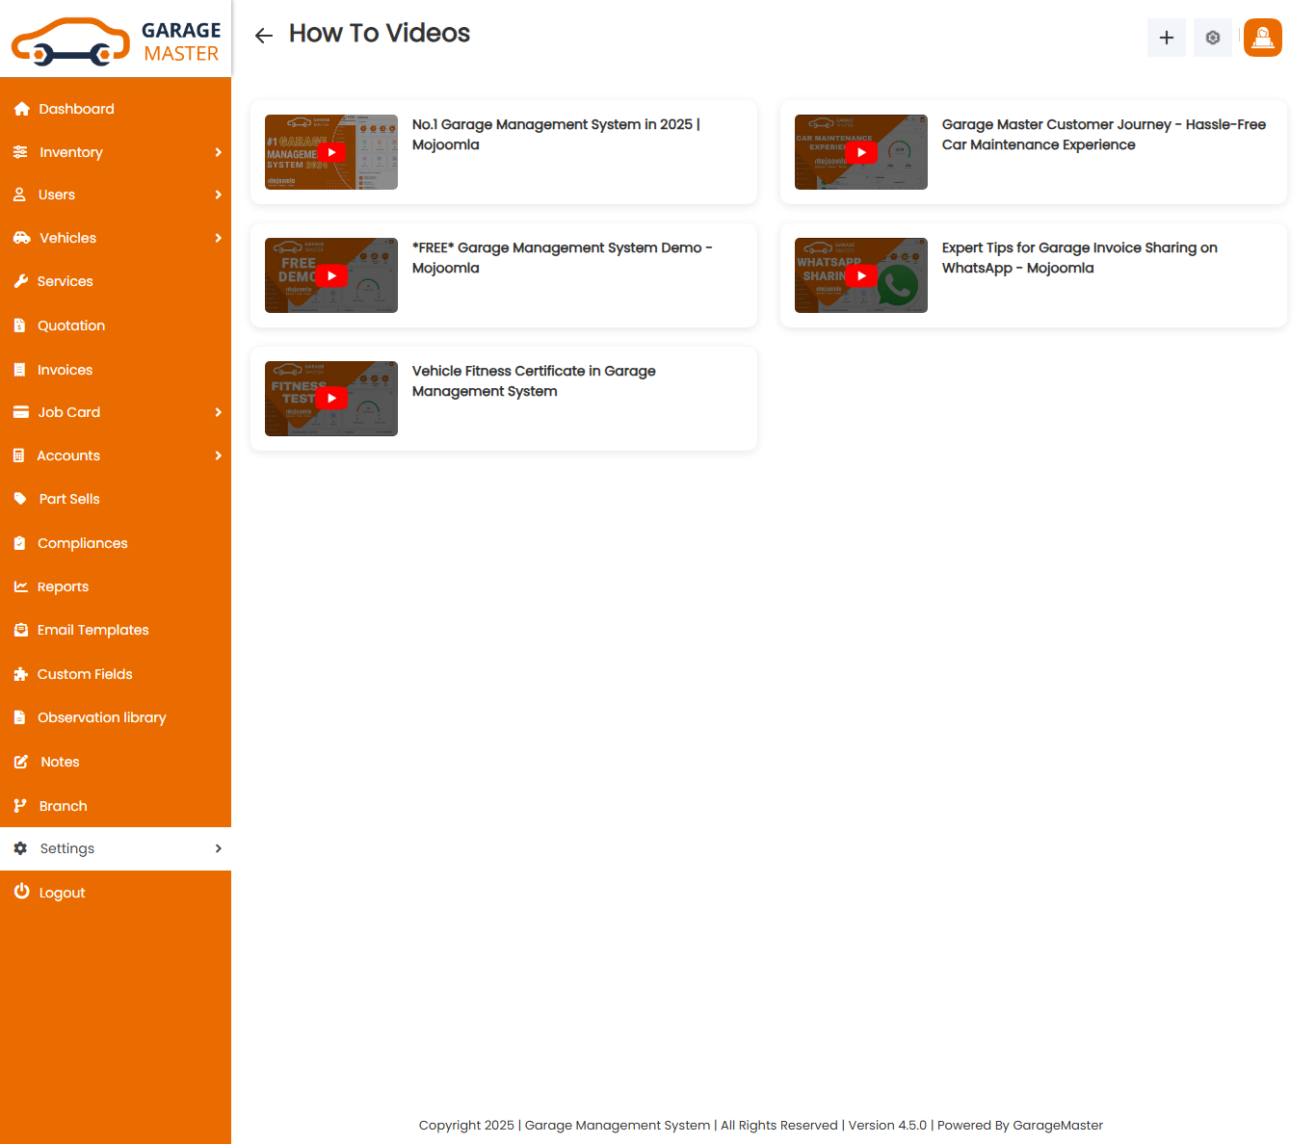Open the orange user profile avatar
Screen dimensions: 1316x1144
coord(1262,38)
